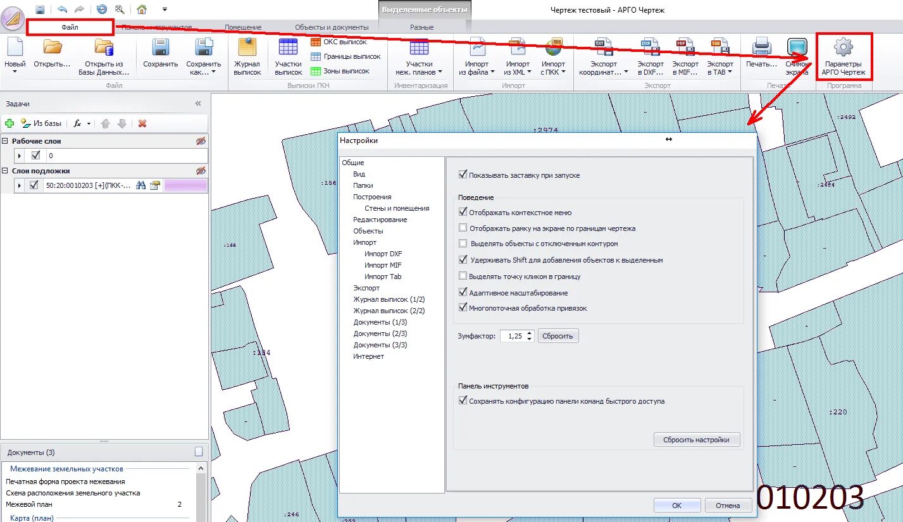Select Зоны выписок
This screenshot has width=903, height=522.
[x=340, y=71]
